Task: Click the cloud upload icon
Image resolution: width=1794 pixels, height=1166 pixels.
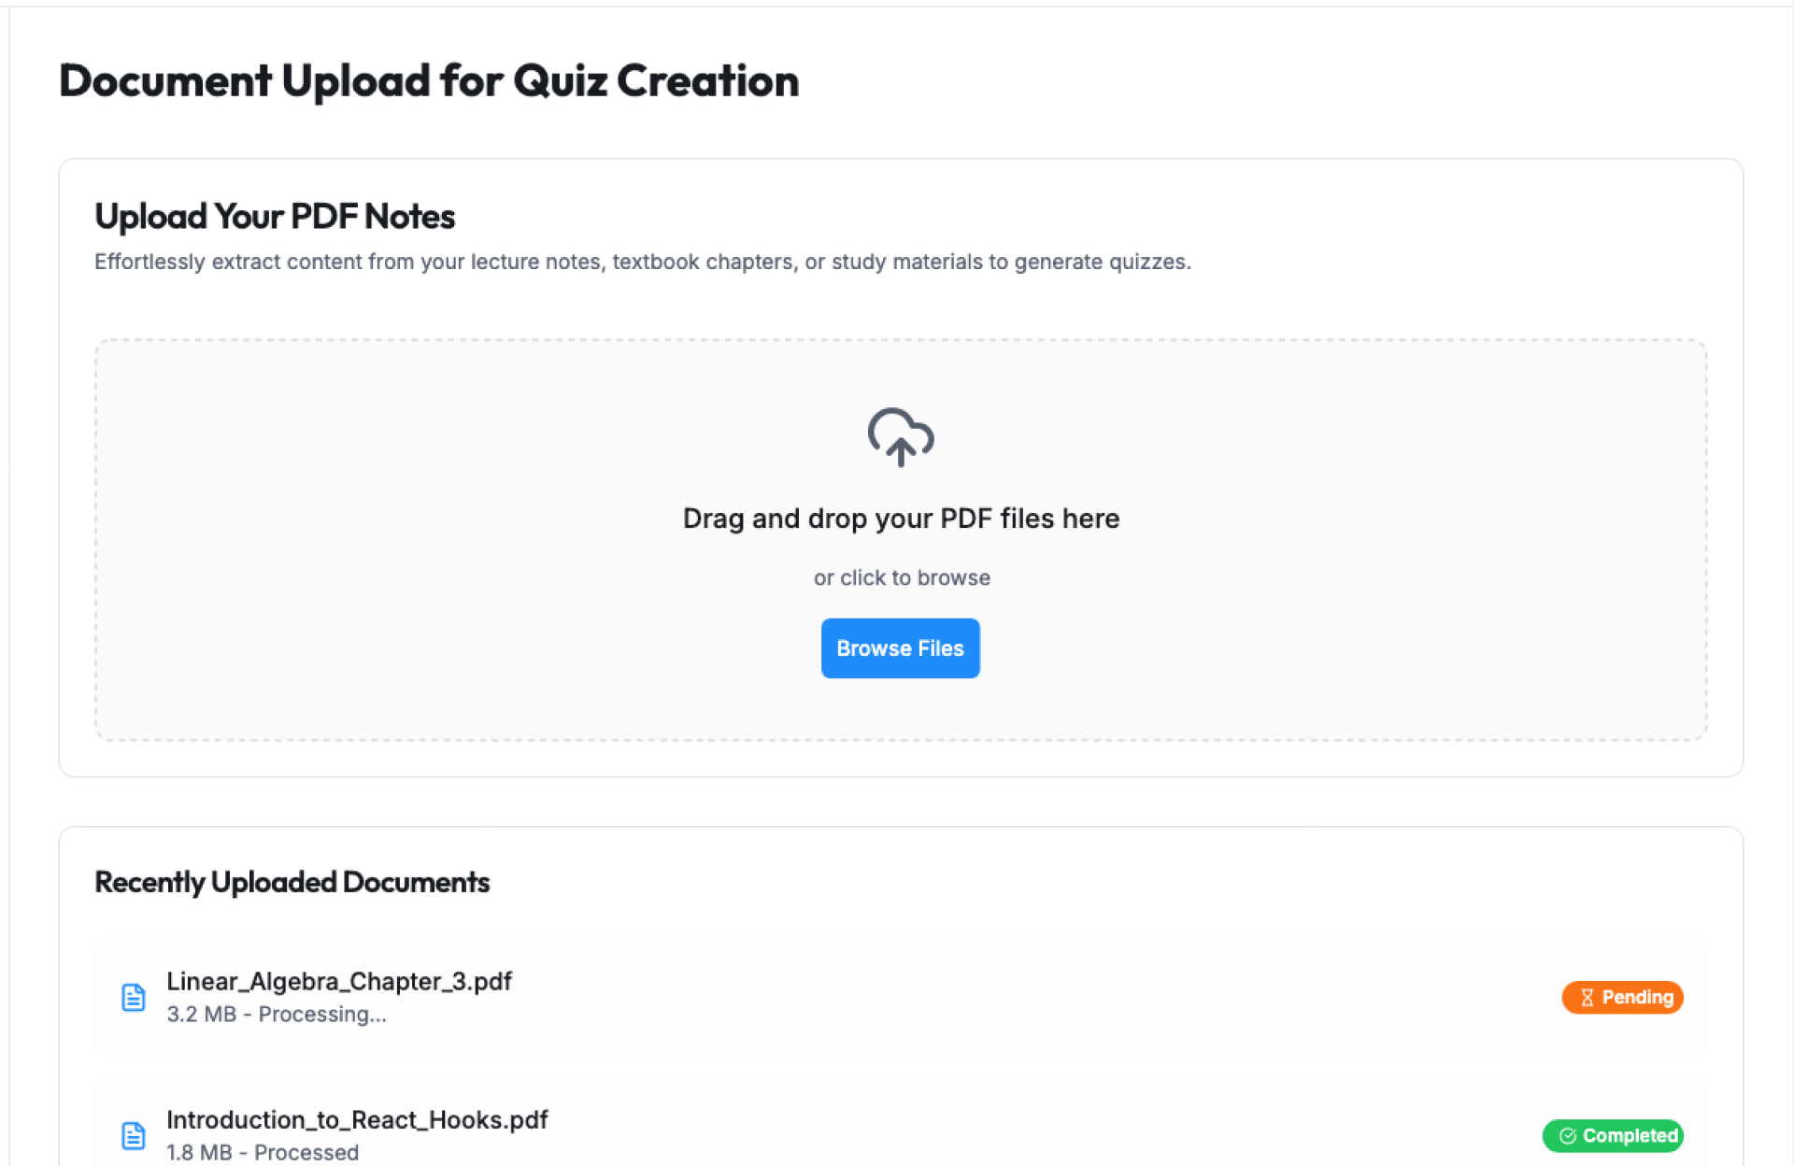Action: click(x=900, y=437)
